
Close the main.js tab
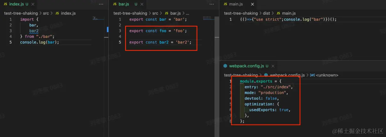point(252,4)
